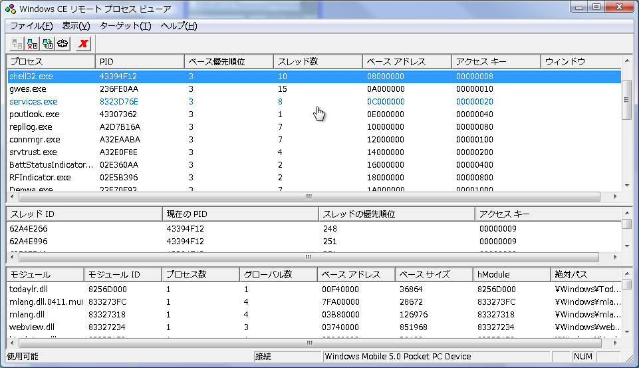The image size is (639, 368).
Task: Click PID value 236FE0AA
Action: pos(118,89)
